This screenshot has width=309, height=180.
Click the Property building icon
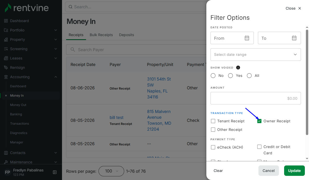6,39
